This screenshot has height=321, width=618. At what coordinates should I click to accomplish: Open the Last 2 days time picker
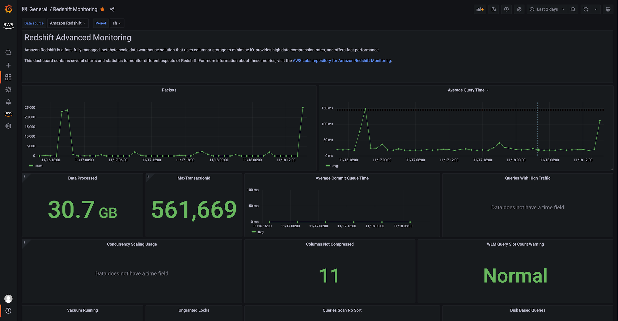(547, 9)
